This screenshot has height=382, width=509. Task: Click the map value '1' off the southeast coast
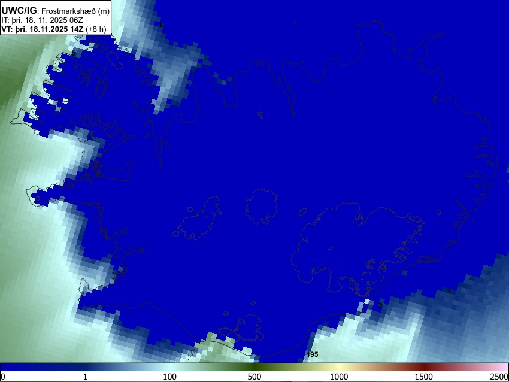(x=449, y=291)
